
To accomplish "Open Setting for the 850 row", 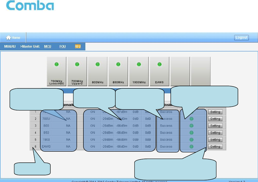I will click(215, 133).
